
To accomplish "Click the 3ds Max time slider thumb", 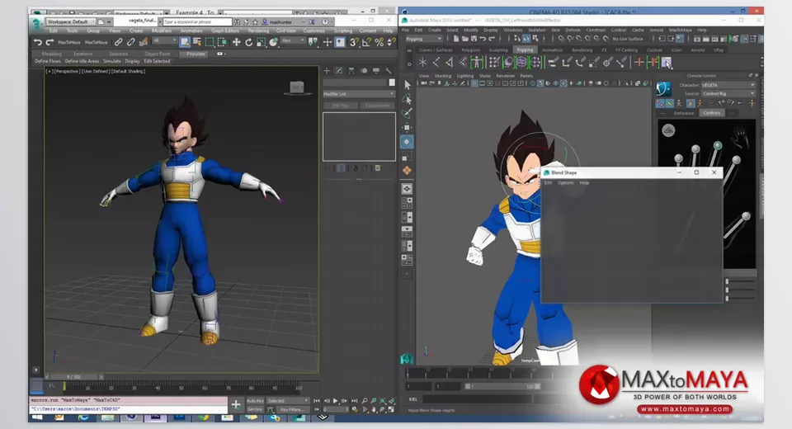I will point(73,377).
